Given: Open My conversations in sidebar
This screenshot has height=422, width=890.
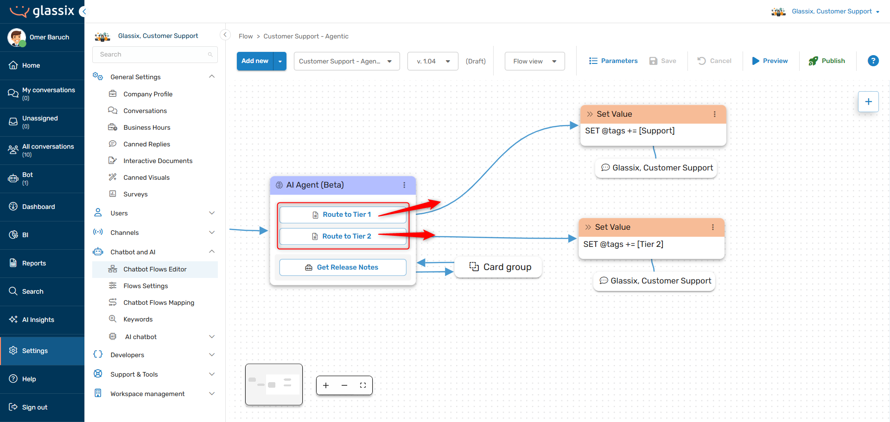Looking at the screenshot, I should (x=42, y=94).
